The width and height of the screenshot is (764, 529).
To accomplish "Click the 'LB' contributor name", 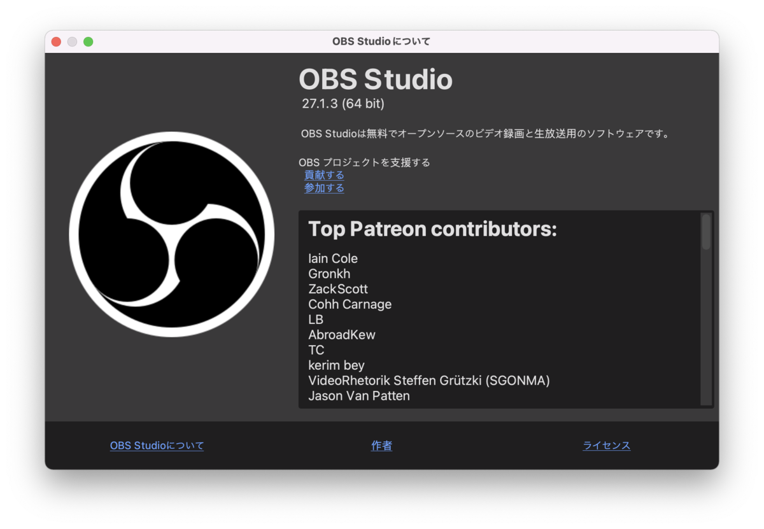I will (x=316, y=320).
